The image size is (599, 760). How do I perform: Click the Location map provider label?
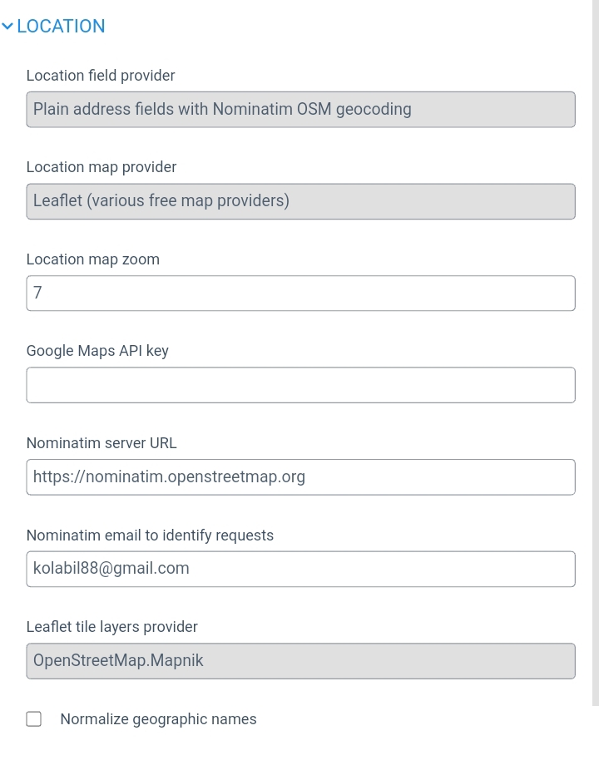point(101,167)
